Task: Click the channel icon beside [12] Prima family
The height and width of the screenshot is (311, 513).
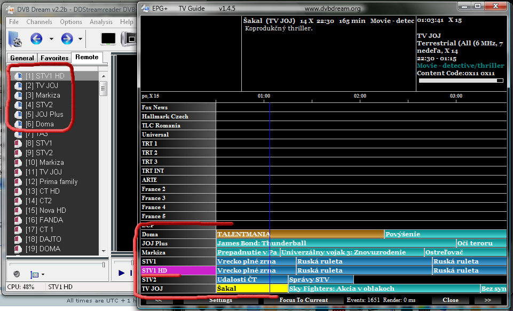Action: [19, 181]
